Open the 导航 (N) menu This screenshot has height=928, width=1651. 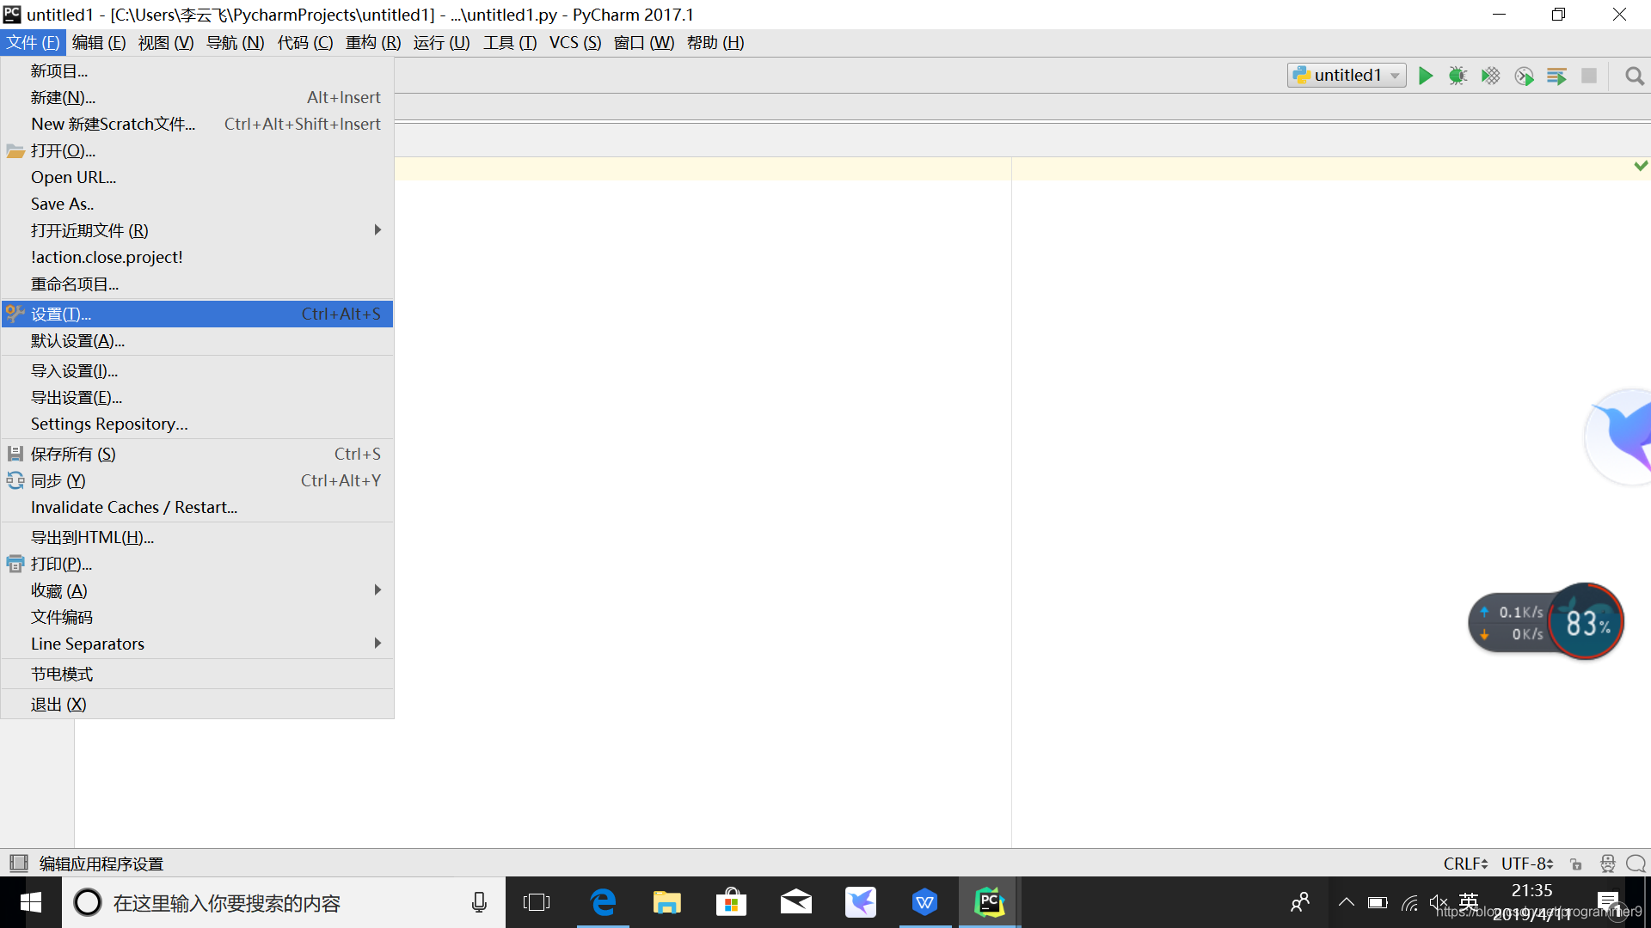[x=236, y=42]
